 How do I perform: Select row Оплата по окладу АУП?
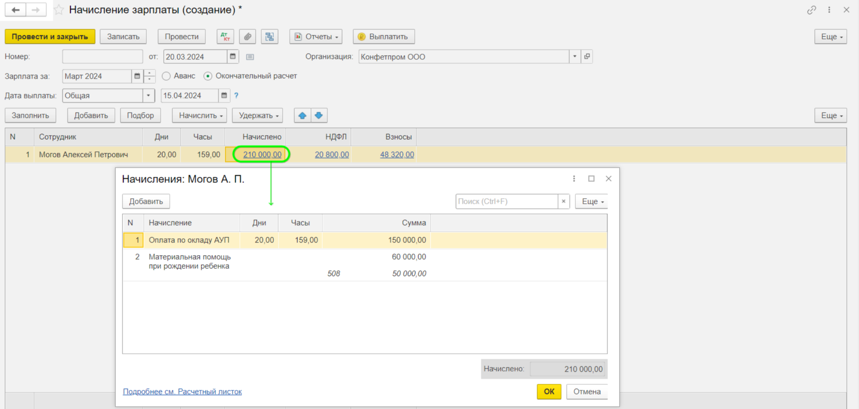(365, 240)
